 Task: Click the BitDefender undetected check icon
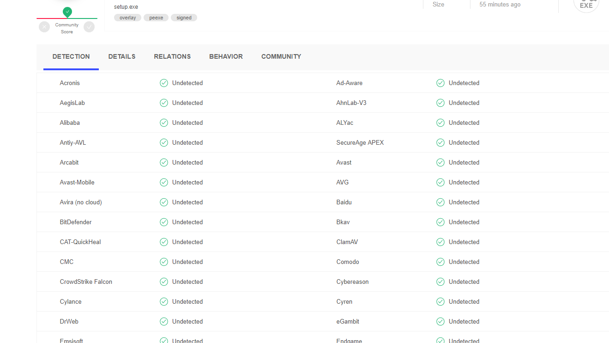point(164,222)
